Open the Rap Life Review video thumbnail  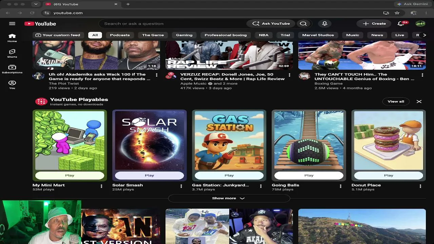pos(229,55)
